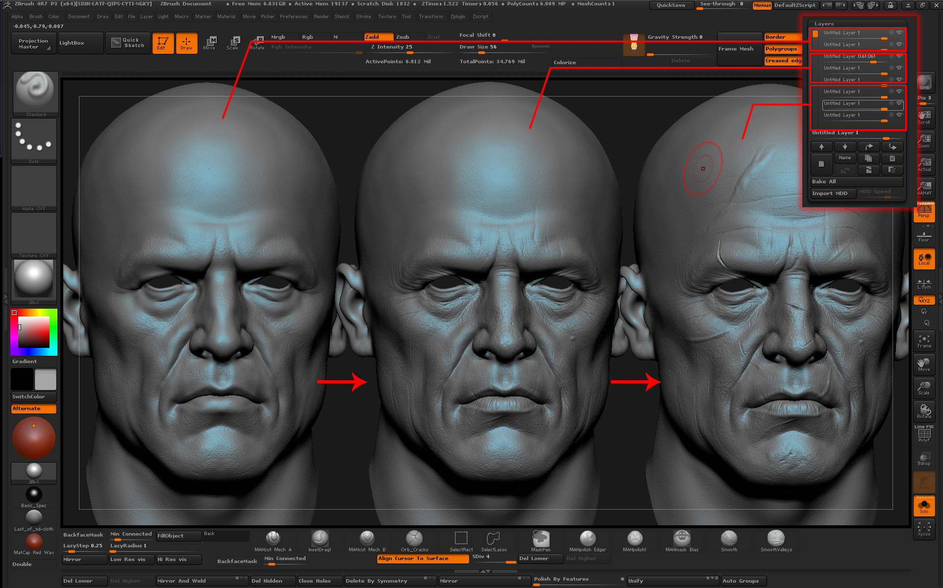Open the Alpha Off picker
The width and height of the screenshot is (943, 588).
[x=34, y=188]
